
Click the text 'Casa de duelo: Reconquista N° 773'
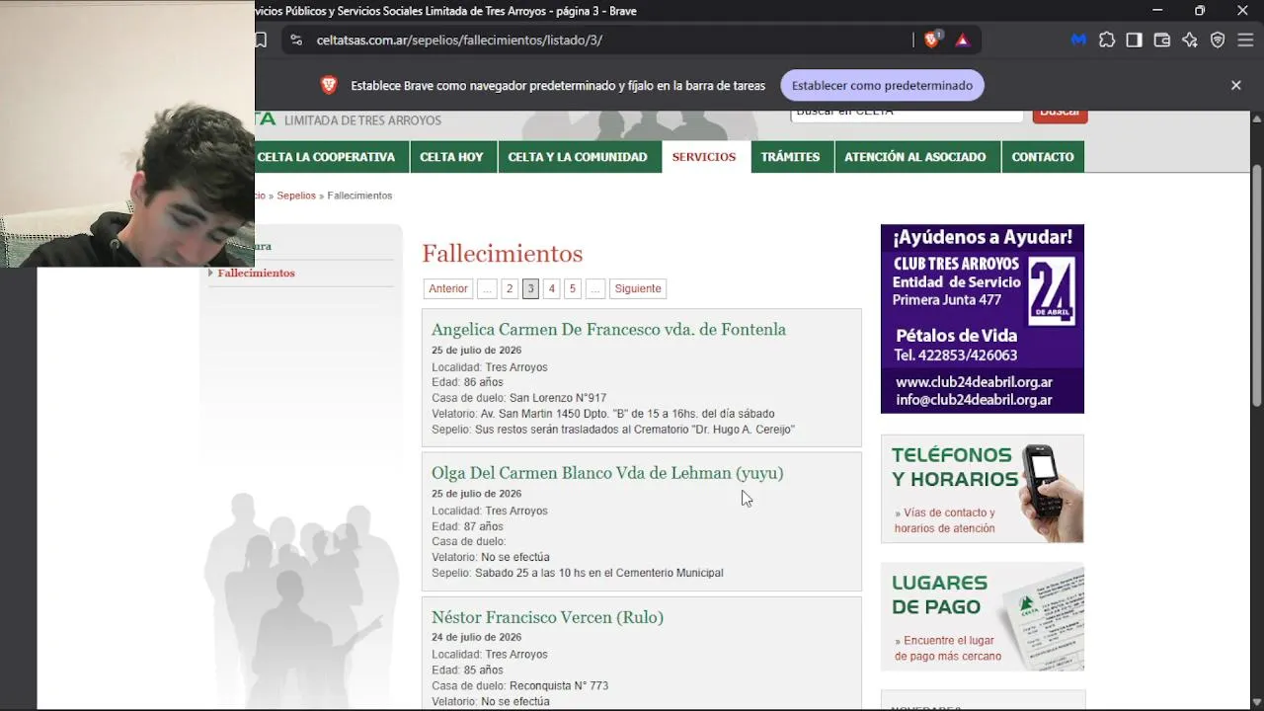[x=520, y=685]
